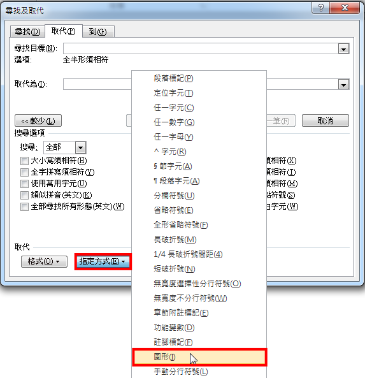365x378 pixels.
Task: Enable 全字拼寫須相符 checkbox
Action: coord(24,172)
